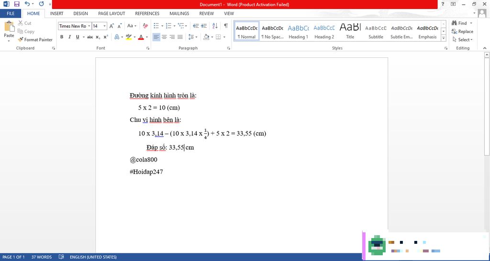Image resolution: width=490 pixels, height=261 pixels.
Task: Collapse the ribbon
Action: point(485,48)
